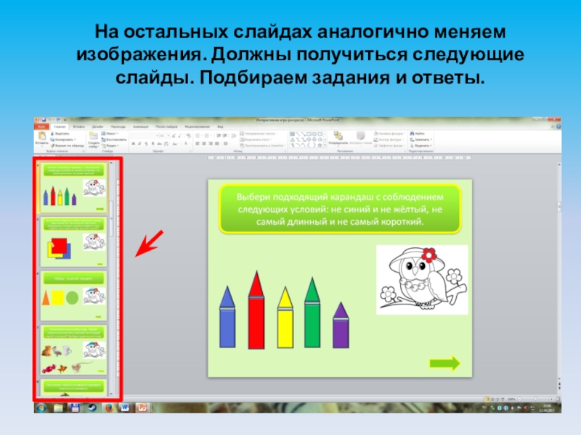Select the triangle, square, circle slide thumbnail
Image resolution: width=581 pixels, height=435 pixels.
coord(73,296)
